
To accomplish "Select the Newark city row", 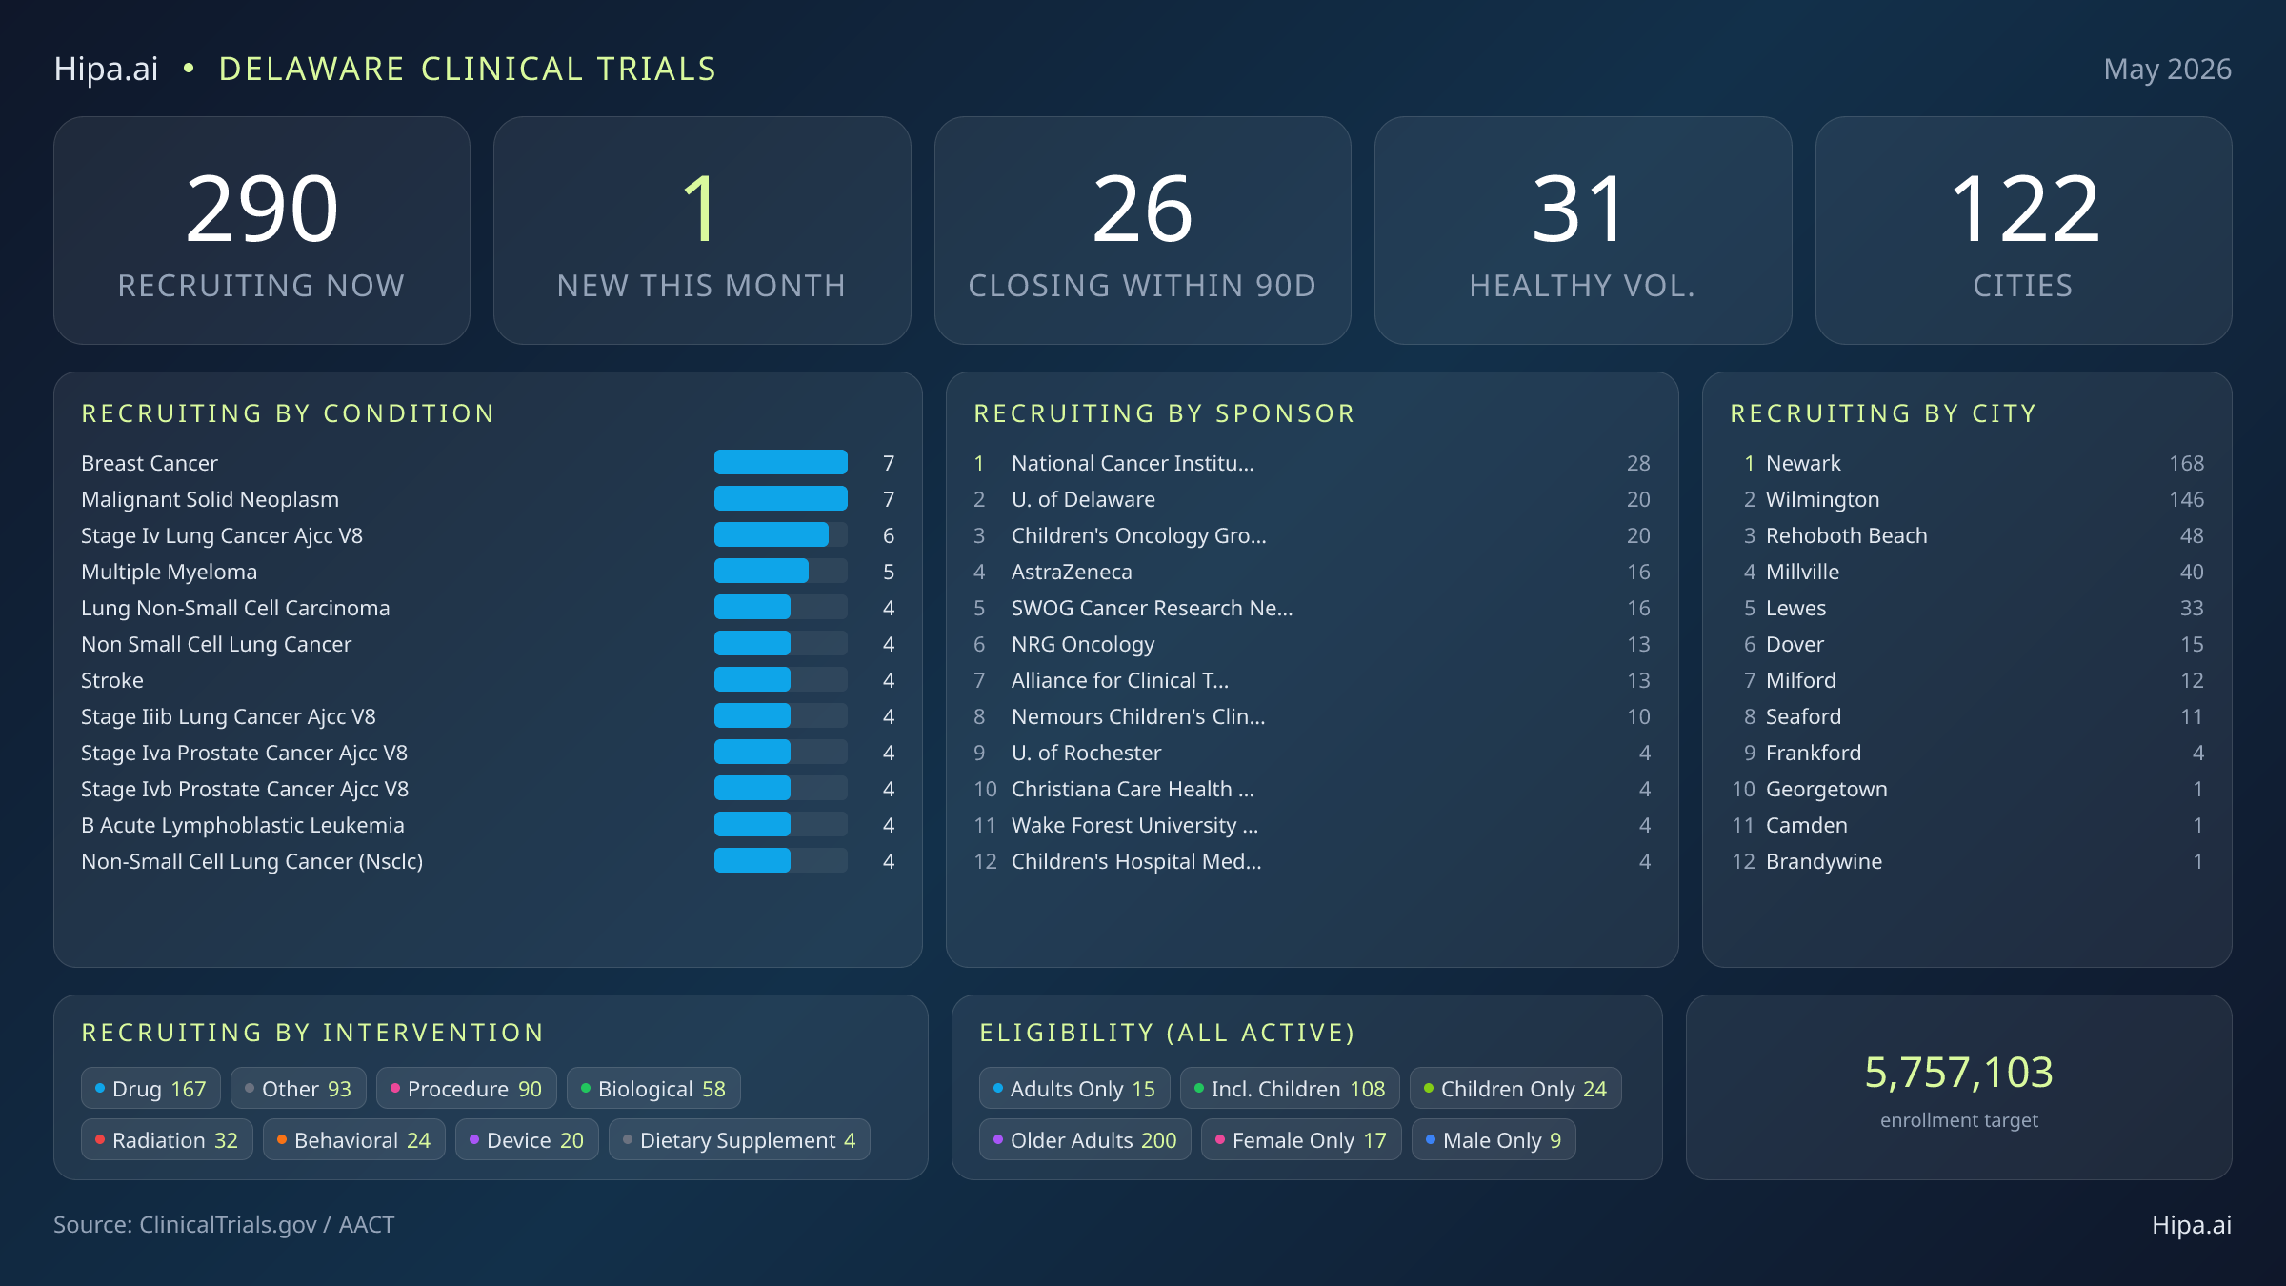I will pos(1967,463).
